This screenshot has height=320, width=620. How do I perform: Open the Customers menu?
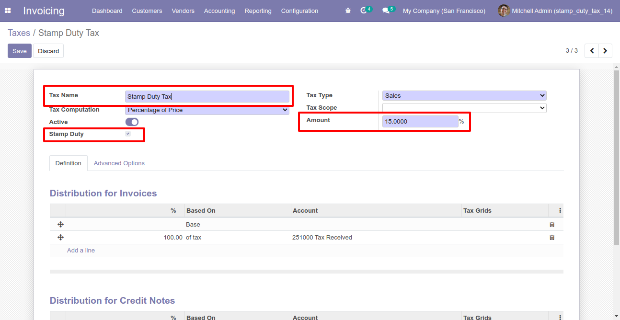click(147, 11)
